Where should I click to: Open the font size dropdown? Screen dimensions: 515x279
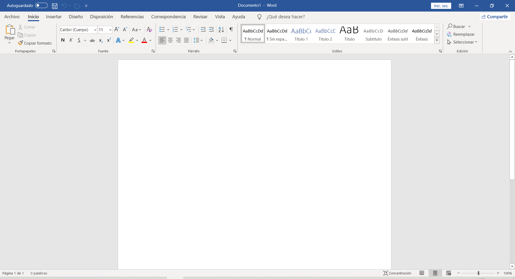point(110,30)
